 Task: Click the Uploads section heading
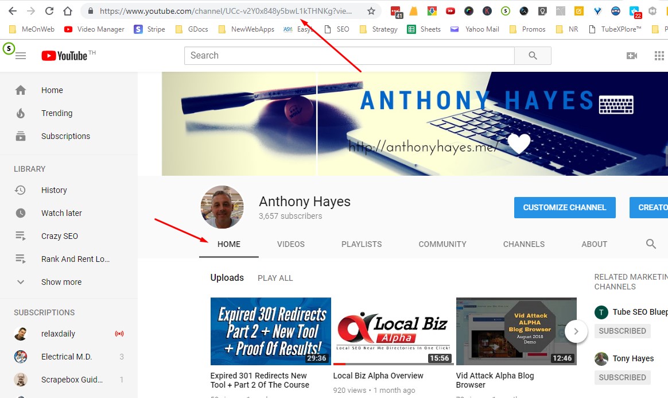point(227,278)
